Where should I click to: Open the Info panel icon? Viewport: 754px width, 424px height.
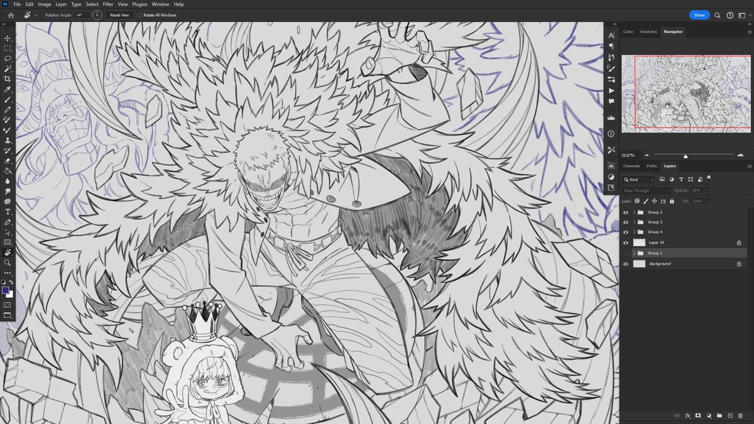611,134
